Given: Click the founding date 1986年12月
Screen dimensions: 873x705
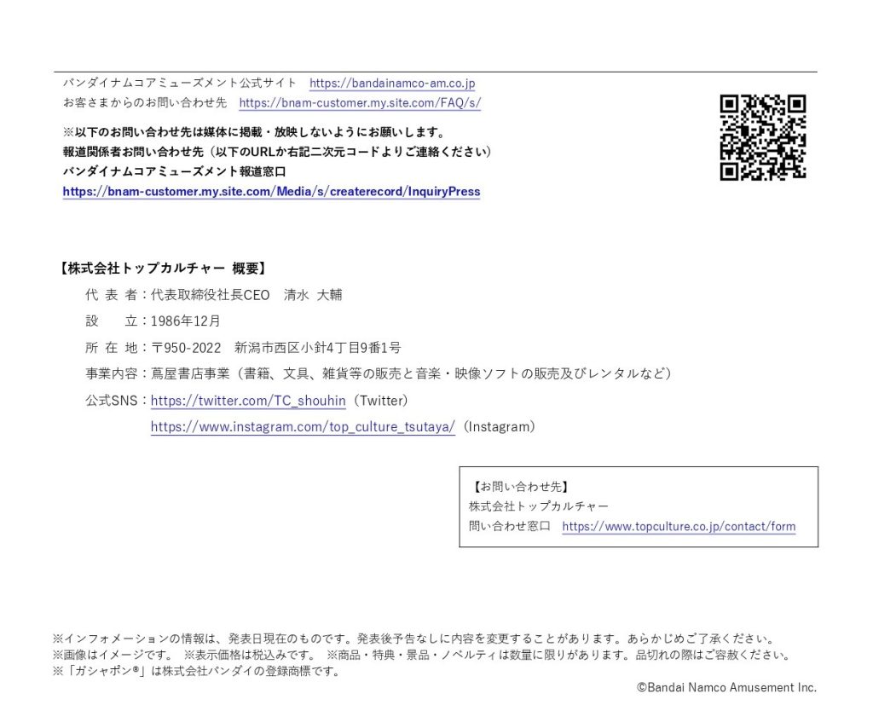Looking at the screenshot, I should coord(185,321).
